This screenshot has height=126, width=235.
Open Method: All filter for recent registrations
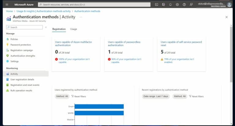[180, 96]
